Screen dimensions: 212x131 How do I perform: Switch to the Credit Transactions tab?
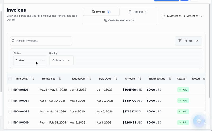[120, 20]
